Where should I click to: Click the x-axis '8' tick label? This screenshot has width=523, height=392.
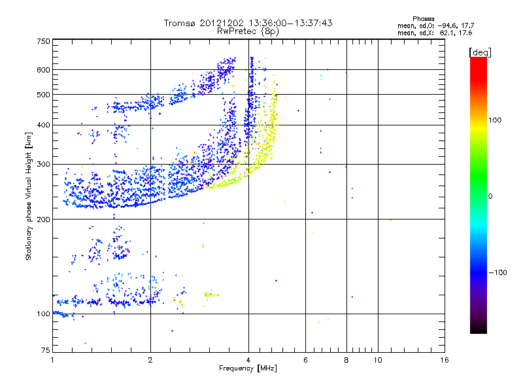coord(346,360)
